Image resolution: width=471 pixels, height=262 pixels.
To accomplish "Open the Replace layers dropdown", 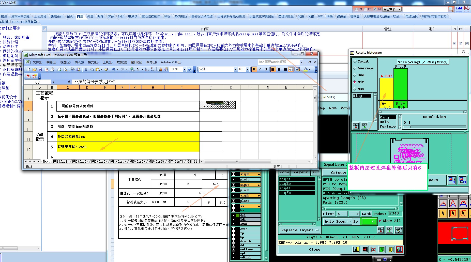I will [300, 230].
